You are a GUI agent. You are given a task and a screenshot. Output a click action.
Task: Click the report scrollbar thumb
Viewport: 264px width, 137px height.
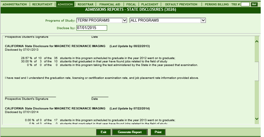257,71
